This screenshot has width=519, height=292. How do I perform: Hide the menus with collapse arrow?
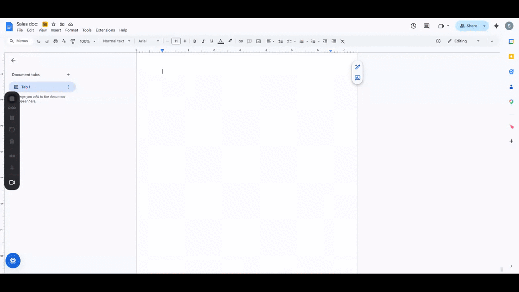(x=492, y=41)
